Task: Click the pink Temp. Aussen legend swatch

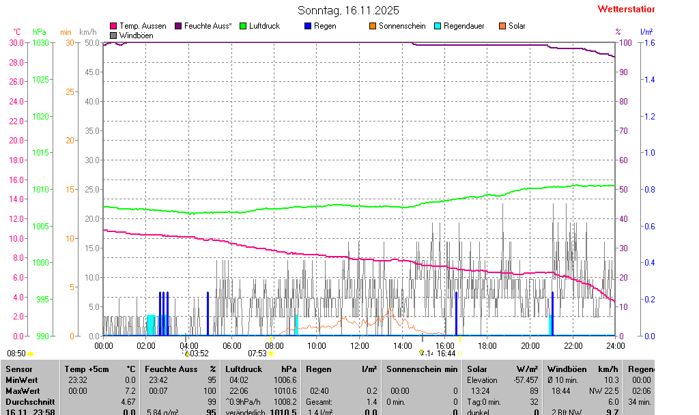Action: (x=113, y=26)
